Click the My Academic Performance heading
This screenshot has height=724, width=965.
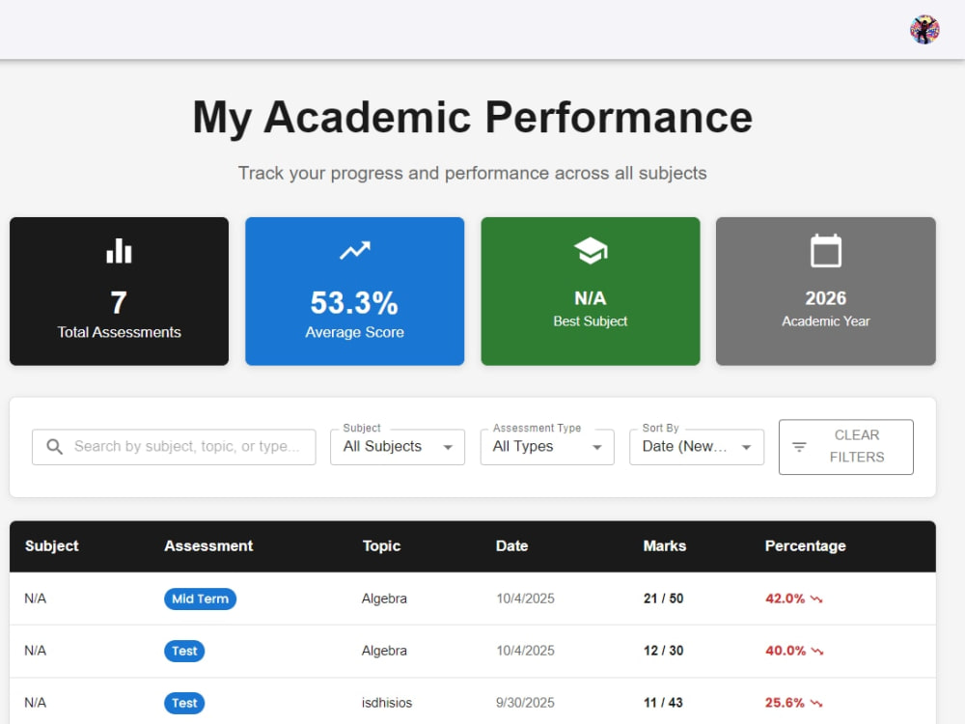point(473,117)
